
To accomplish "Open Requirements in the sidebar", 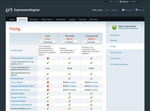I will pyautogui.click(x=116, y=52).
